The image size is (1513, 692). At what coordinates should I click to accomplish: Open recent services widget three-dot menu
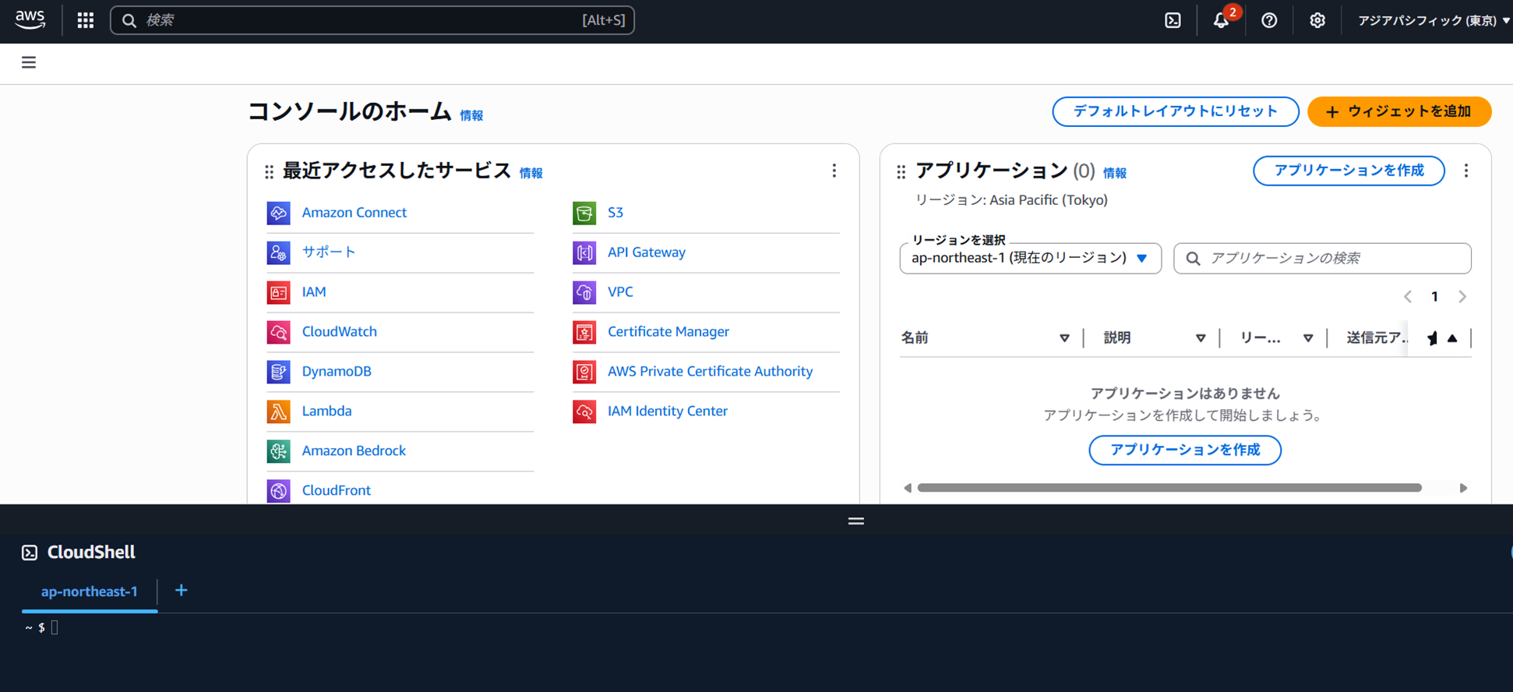pyautogui.click(x=834, y=171)
